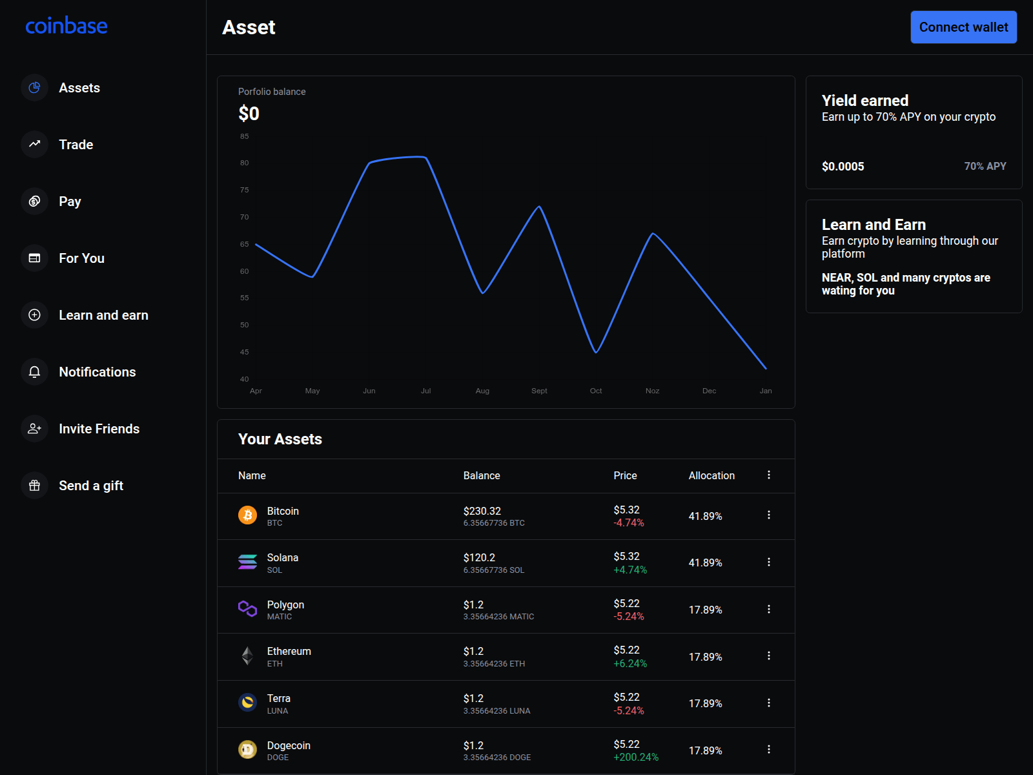Click the Price column header
This screenshot has width=1033, height=775.
[625, 476]
